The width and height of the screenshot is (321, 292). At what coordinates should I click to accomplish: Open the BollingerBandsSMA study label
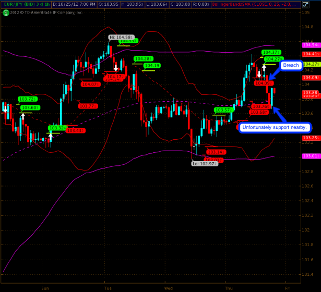click(251, 4)
